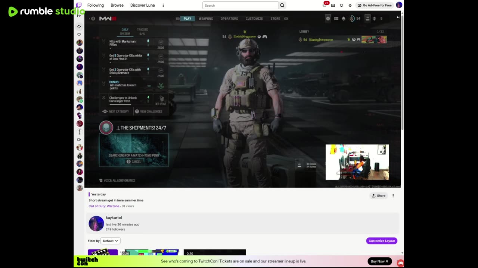Click the game back arrow icon
This screenshot has width=478, height=268.
tap(92, 19)
